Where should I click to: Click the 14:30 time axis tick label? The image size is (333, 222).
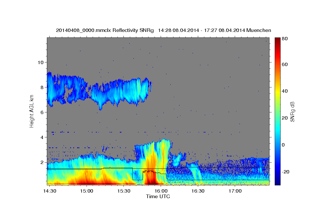coord(50,191)
